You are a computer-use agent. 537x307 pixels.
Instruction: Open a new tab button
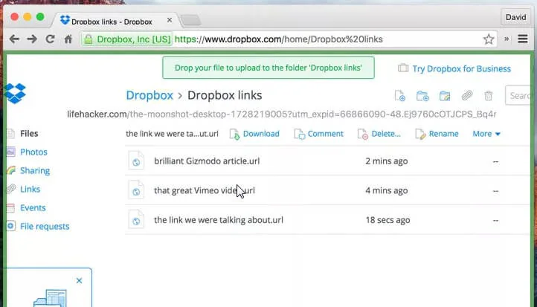[190, 21]
